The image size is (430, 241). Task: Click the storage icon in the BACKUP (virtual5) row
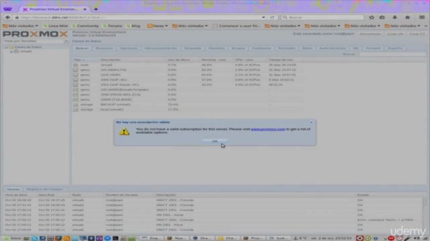click(x=75, y=104)
